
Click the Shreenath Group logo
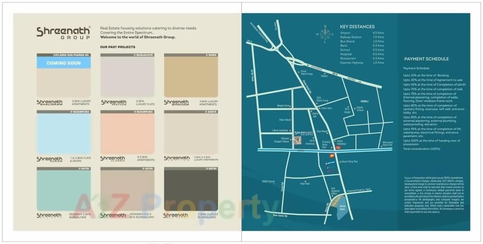pyautogui.click(x=63, y=33)
